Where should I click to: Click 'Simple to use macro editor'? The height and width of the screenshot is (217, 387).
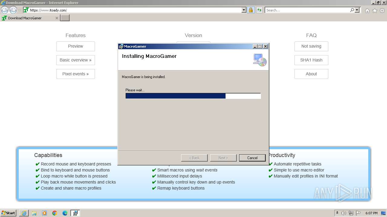point(299,170)
